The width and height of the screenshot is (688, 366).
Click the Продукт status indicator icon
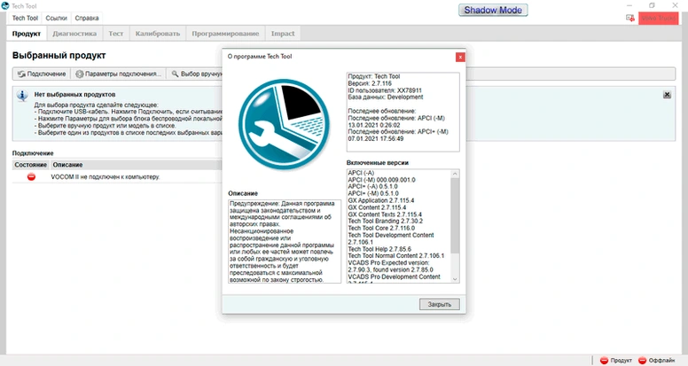[x=604, y=361]
